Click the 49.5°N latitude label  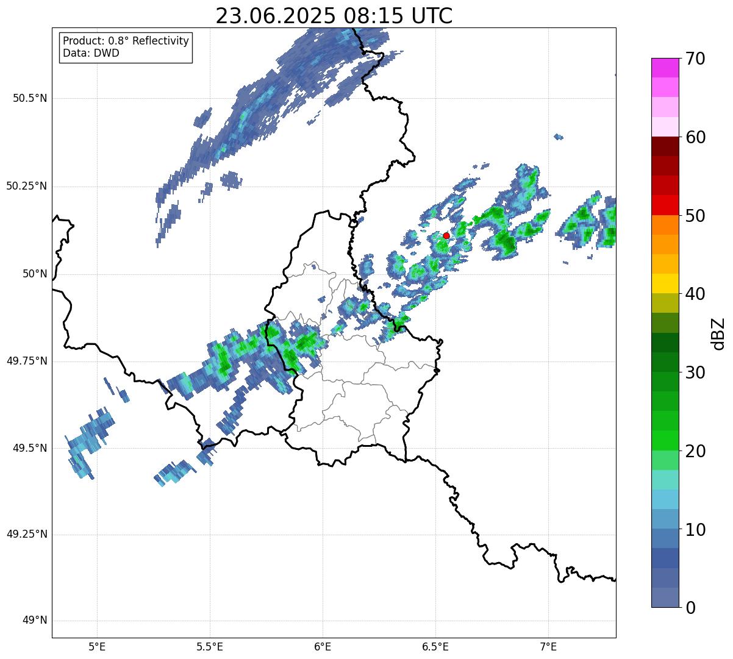pos(30,448)
